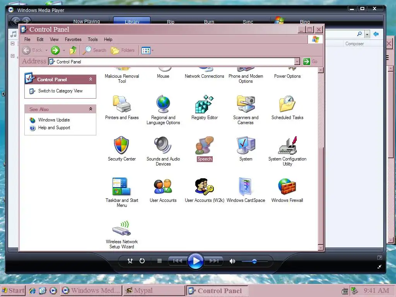Viewport: 396px width, 297px height.
Task: Collapse second tree node in Media Player
Action: pyautogui.click(x=13, y=56)
